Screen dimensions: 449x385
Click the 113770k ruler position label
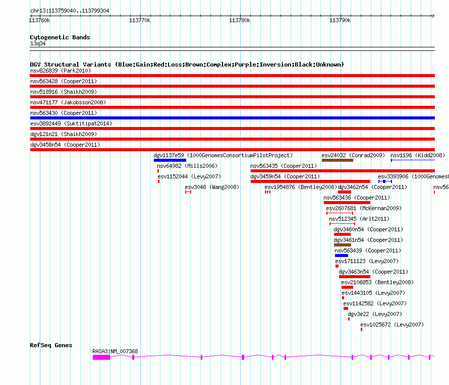point(140,20)
